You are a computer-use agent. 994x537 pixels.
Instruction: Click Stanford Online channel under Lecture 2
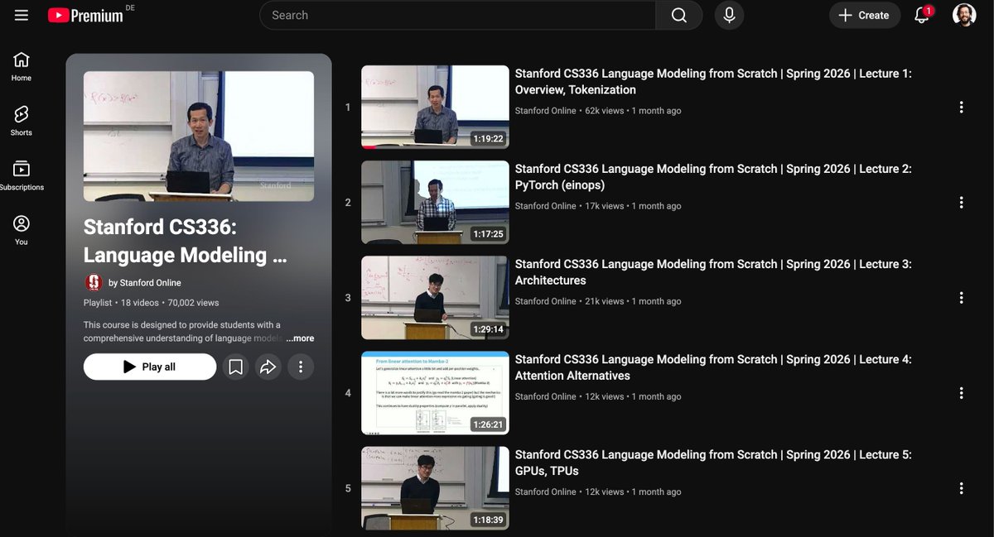(x=545, y=206)
